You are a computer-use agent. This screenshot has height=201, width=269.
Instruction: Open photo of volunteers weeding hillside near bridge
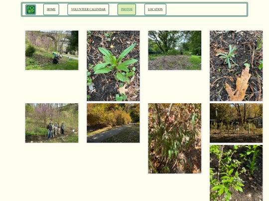[52, 50]
